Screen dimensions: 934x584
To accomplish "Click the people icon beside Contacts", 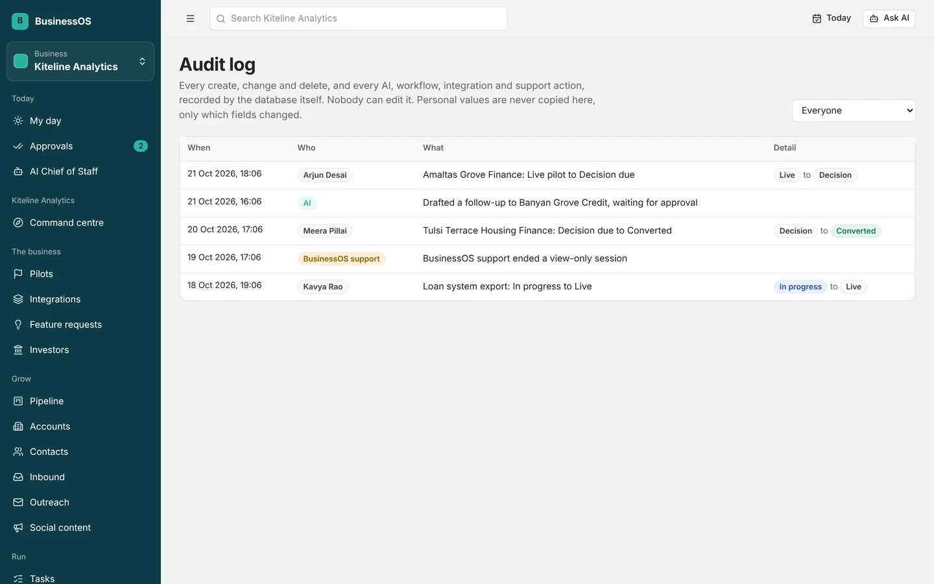I will coord(18,452).
